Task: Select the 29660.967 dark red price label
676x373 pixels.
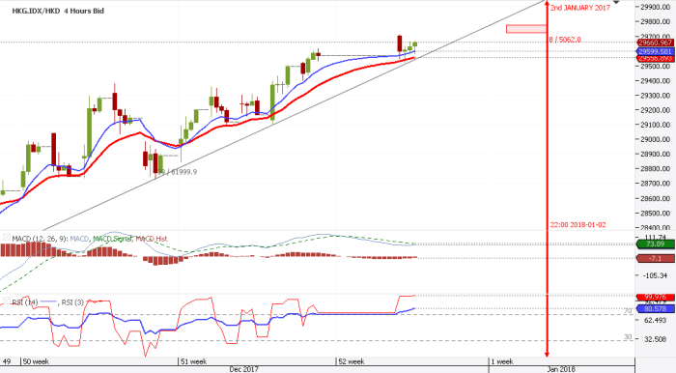Action: click(x=656, y=43)
